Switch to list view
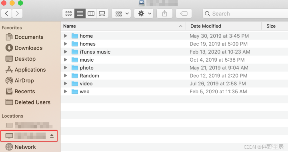 [x=80, y=14]
